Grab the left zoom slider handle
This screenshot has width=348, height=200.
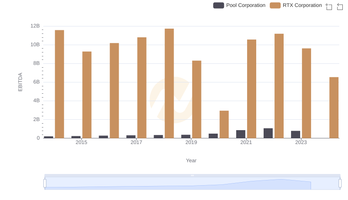pos(45,184)
